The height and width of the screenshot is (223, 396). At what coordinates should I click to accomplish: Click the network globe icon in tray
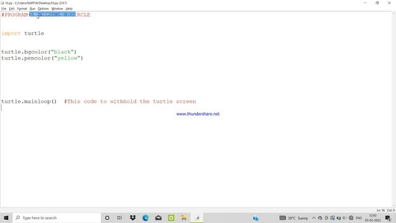pyautogui.click(x=351, y=217)
